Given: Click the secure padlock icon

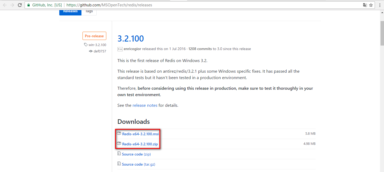Looking at the screenshot, I should tap(29, 5).
